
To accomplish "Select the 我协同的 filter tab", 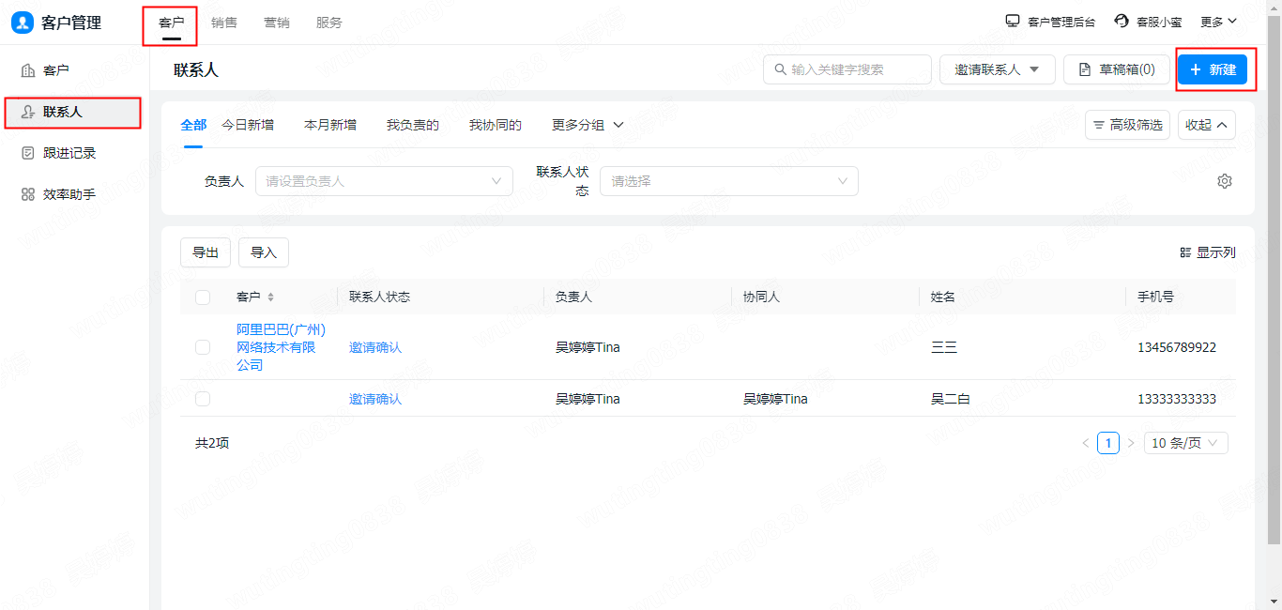I will pos(496,125).
